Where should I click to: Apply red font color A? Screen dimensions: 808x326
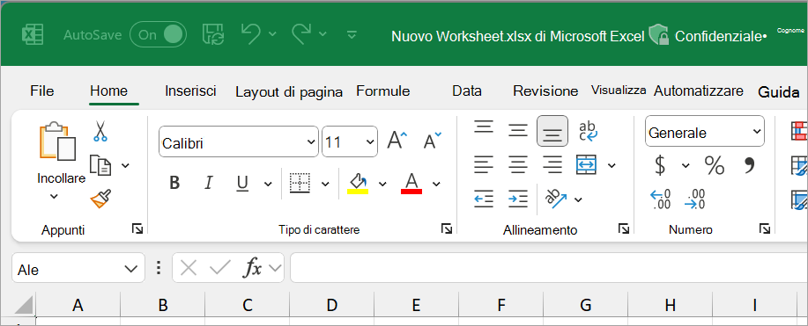point(411,183)
